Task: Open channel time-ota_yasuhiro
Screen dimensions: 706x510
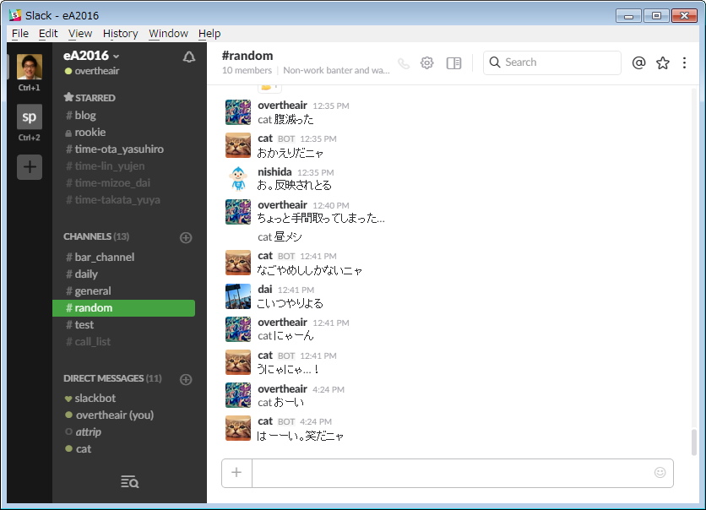Action: 114,149
